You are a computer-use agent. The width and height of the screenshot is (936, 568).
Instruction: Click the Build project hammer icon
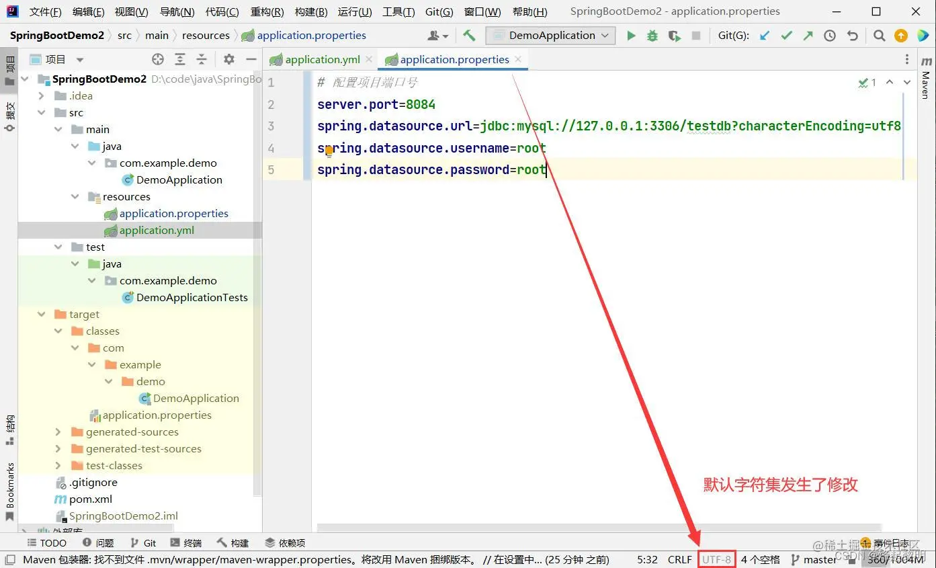tap(469, 36)
